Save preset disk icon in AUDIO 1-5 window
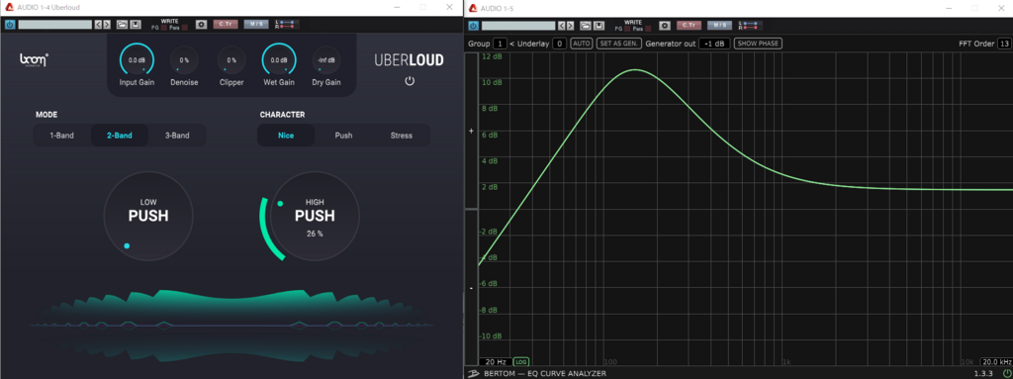The image size is (1013, 379). pyautogui.click(x=599, y=25)
